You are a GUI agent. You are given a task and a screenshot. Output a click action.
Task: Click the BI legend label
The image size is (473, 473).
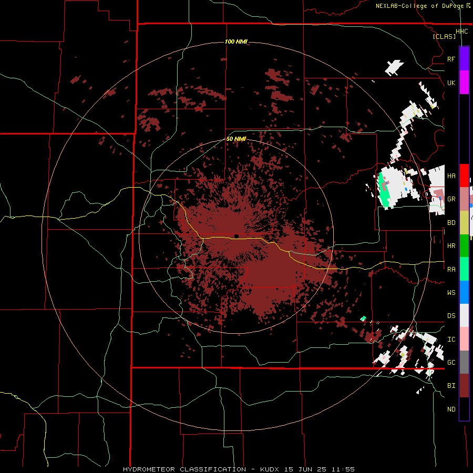(451, 386)
